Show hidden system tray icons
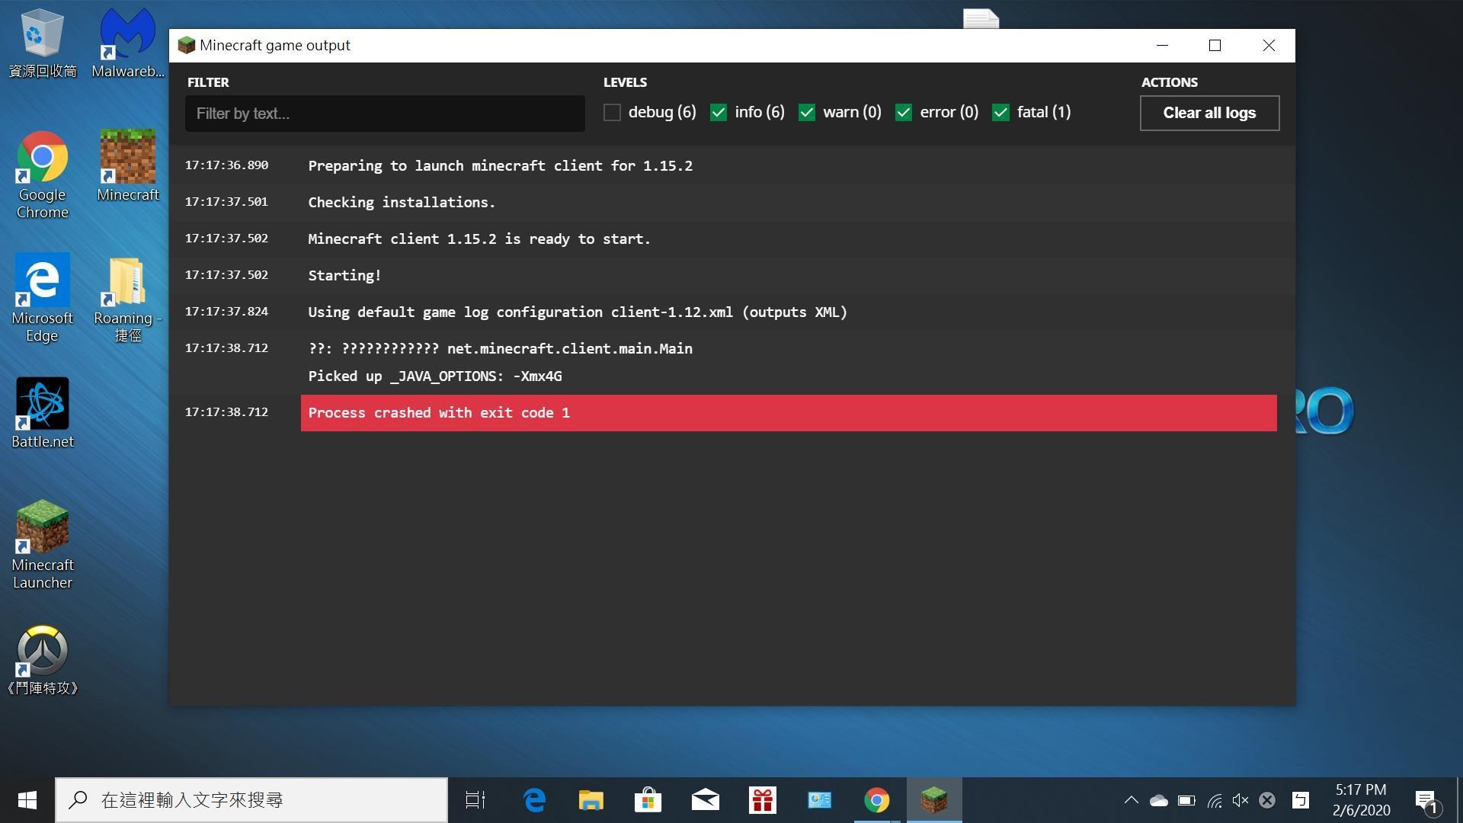Image resolution: width=1463 pixels, height=823 pixels. click(1132, 800)
